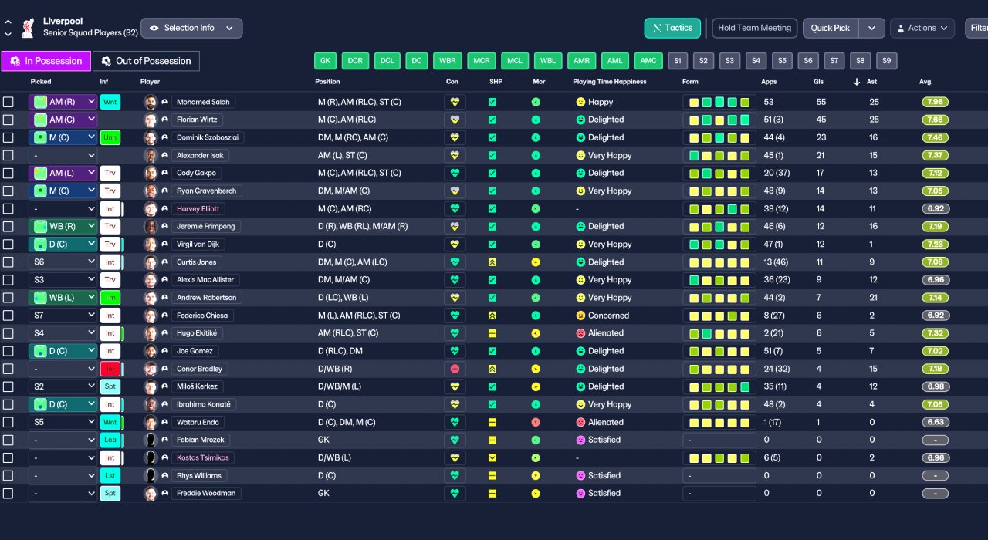Click Ibrahima Konaté's condition heart icon

(455, 404)
